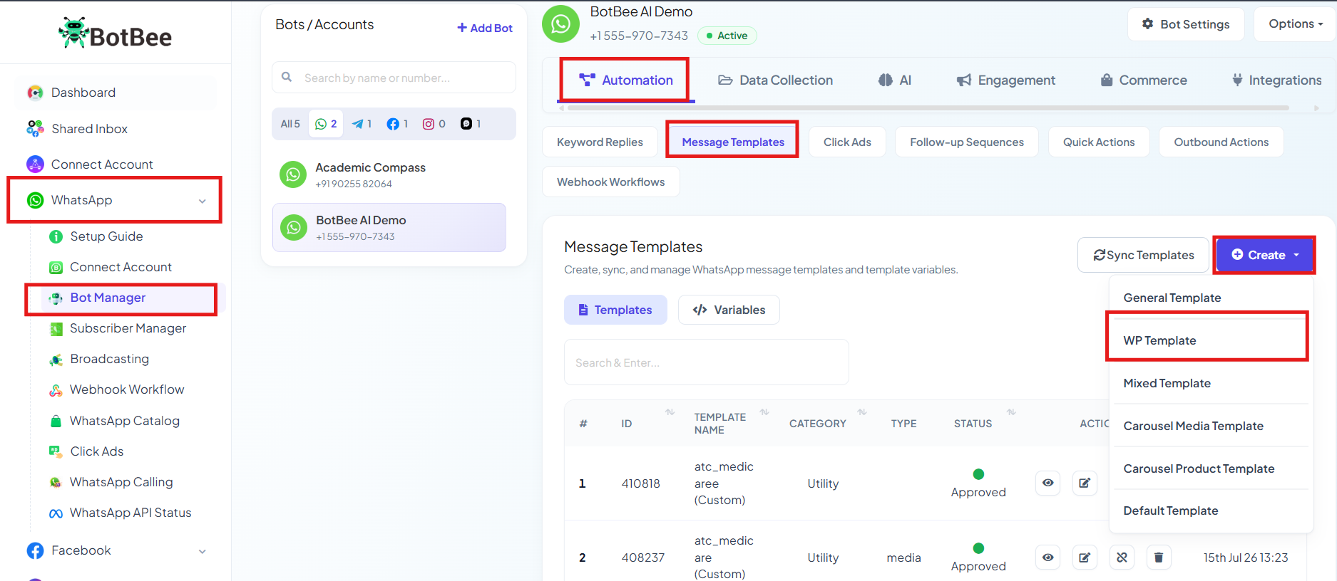The width and height of the screenshot is (1337, 581).
Task: Edit template 410818
Action: point(1085,483)
